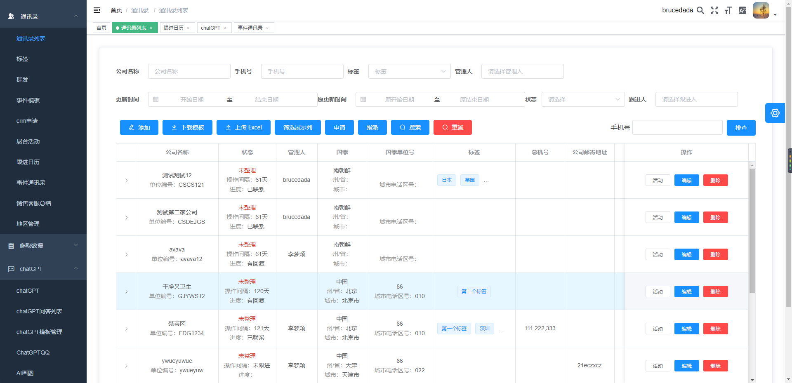The height and width of the screenshot is (383, 792).
Task: Open 事件模板 in the sidebar menu
Action: click(43, 100)
